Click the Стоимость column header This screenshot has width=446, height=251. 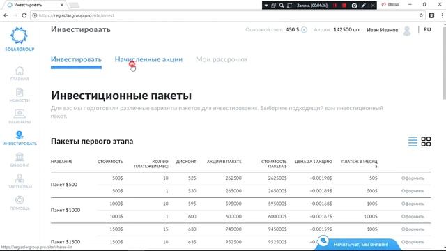[x=110, y=162]
